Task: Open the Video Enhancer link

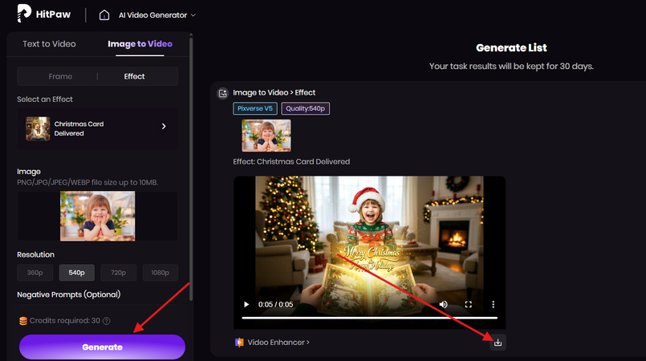Action: 278,343
